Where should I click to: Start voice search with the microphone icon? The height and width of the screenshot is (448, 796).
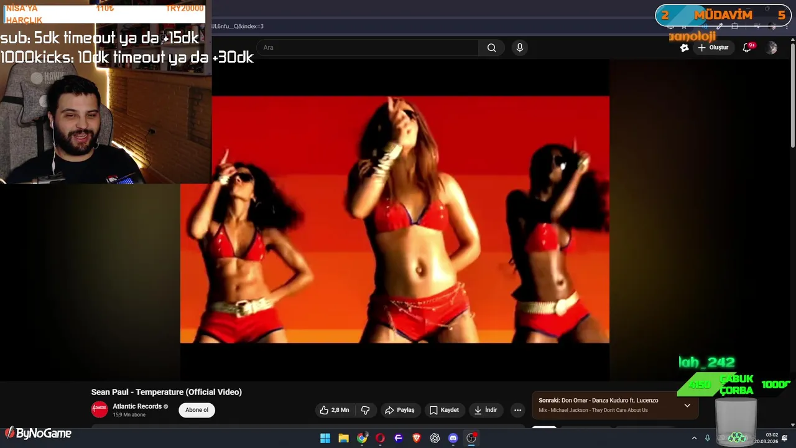pos(520,48)
